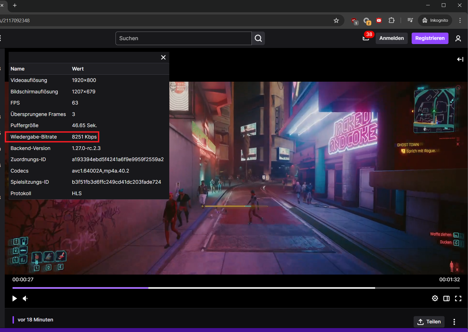Select the Zuordnungs-ID value
This screenshot has height=332, width=468.
coord(118,159)
